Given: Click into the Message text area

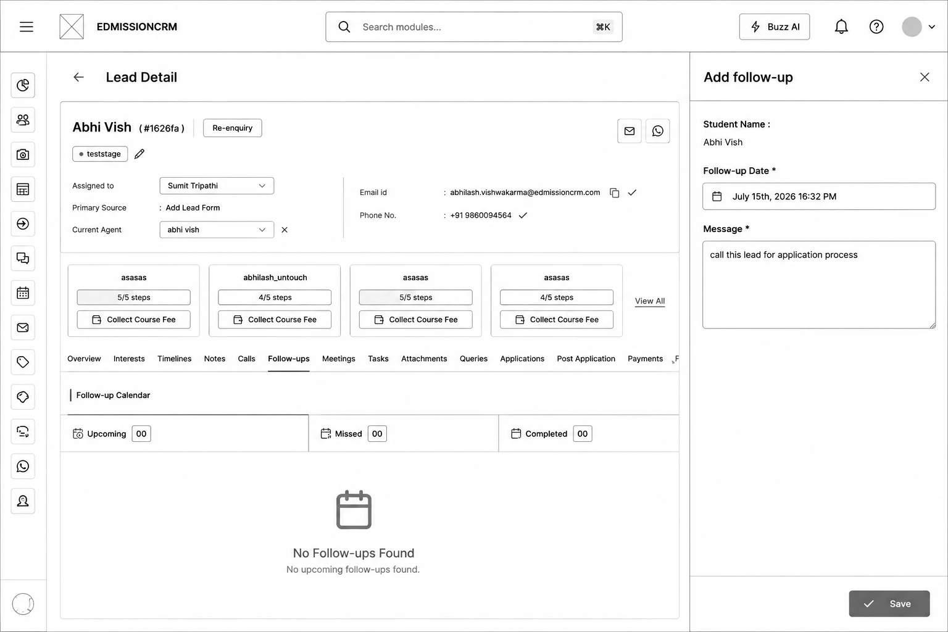Looking at the screenshot, I should (x=819, y=285).
